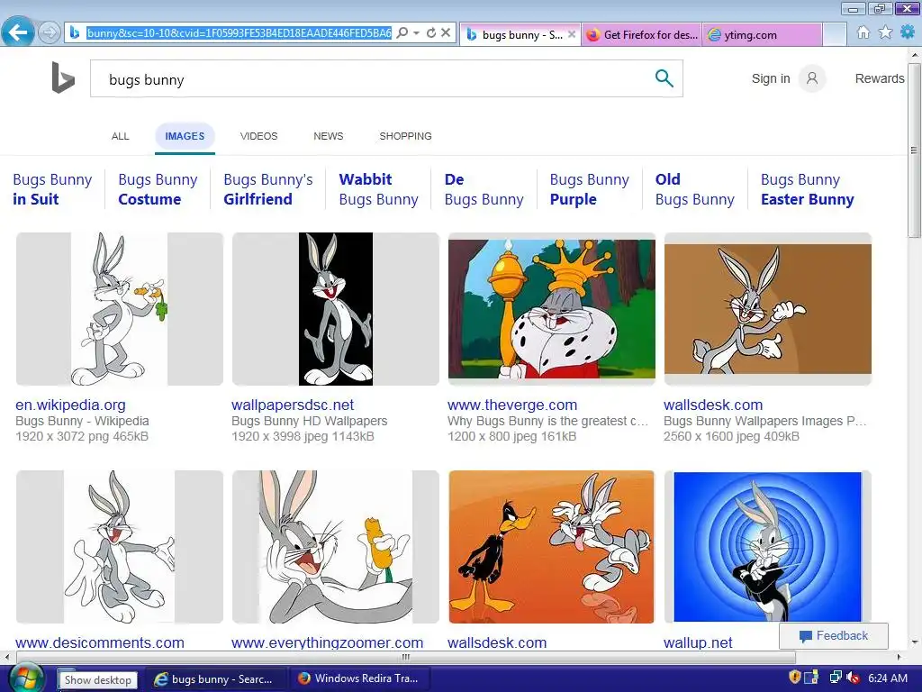Select the IMAGES search tab

pyautogui.click(x=185, y=136)
